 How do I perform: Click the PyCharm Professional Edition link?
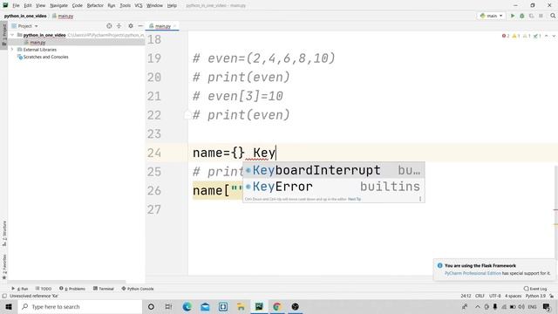point(473,273)
